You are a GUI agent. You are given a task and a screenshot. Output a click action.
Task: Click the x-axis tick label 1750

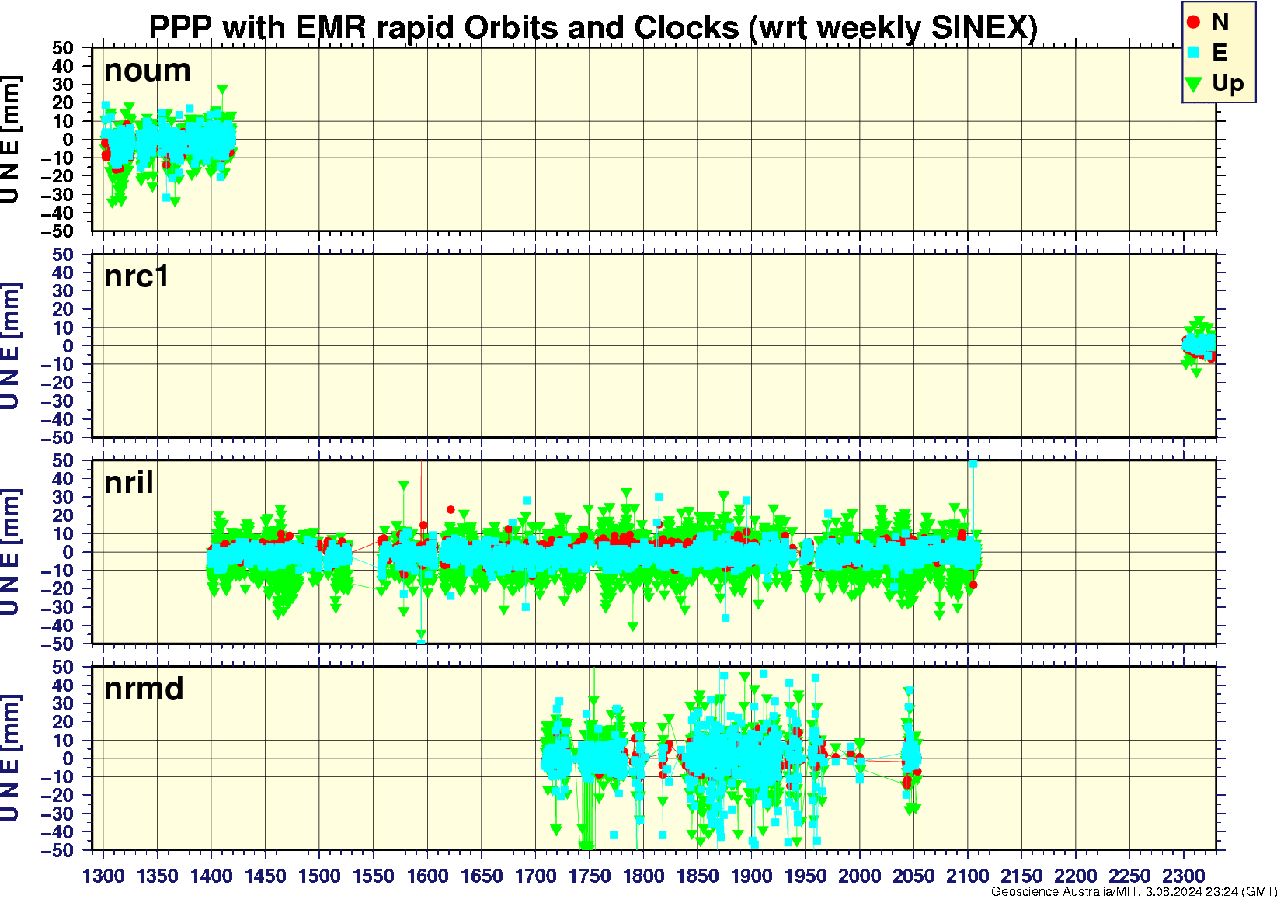click(590, 876)
